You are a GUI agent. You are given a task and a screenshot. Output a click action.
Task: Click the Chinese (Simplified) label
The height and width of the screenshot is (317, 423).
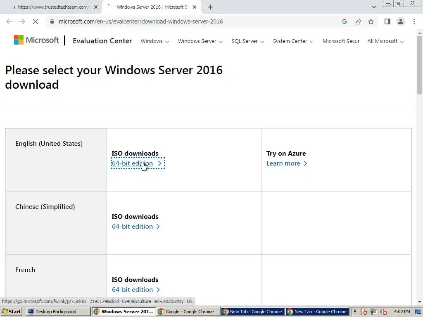(x=45, y=207)
